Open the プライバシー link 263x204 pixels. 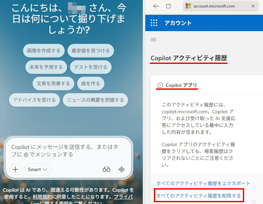click(x=124, y=197)
